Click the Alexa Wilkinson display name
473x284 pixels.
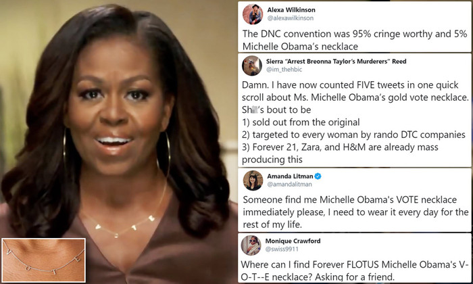coord(291,10)
